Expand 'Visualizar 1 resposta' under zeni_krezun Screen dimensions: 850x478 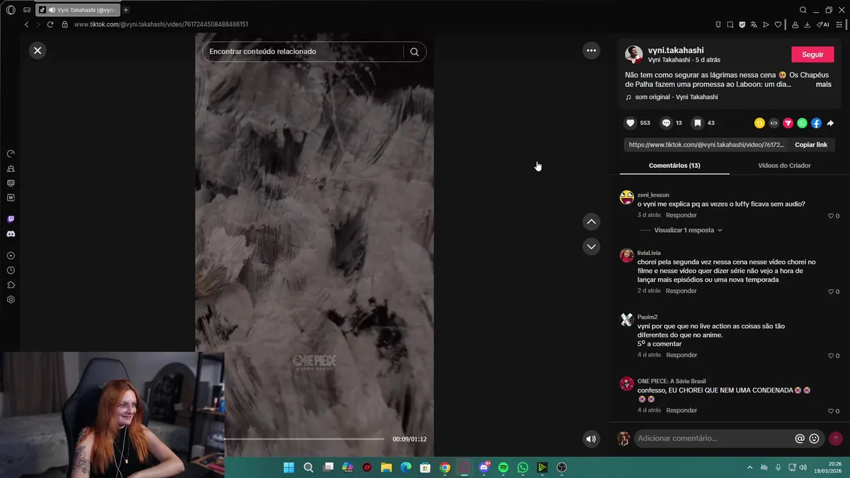[688, 230]
